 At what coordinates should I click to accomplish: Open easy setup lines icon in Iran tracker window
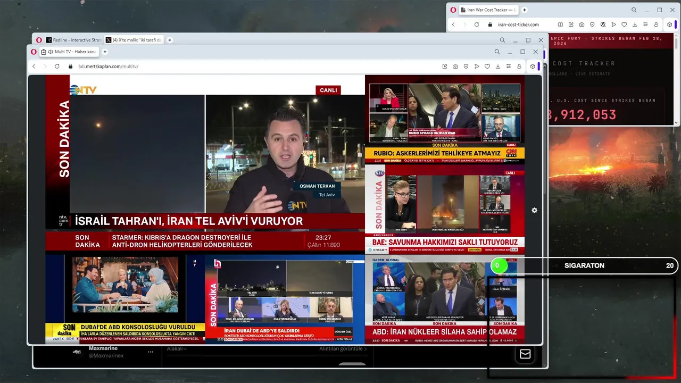pyautogui.click(x=645, y=24)
